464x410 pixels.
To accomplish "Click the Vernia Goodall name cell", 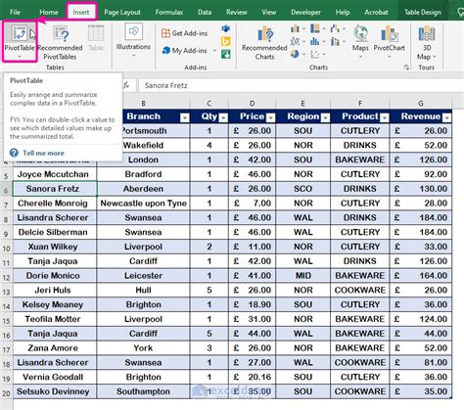I will click(55, 377).
